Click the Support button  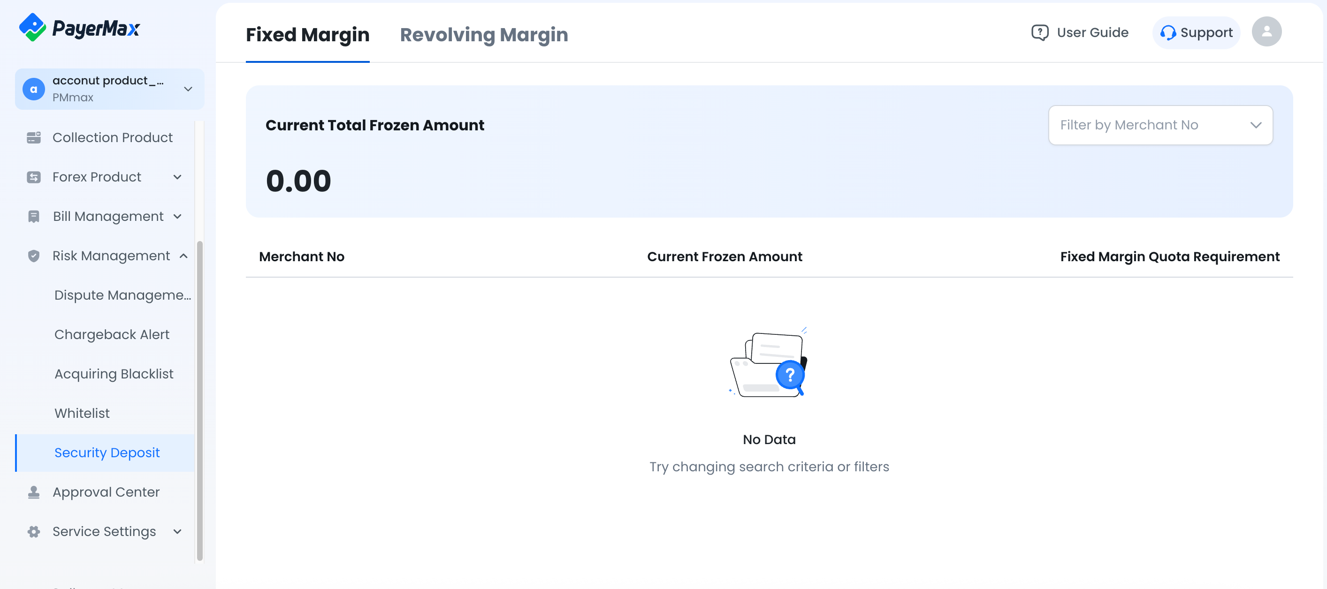[1196, 32]
